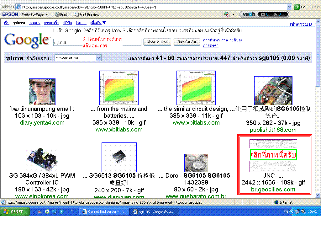Expand the เพิ่มเติม (More) dropdown menu

click(x=98, y=23)
